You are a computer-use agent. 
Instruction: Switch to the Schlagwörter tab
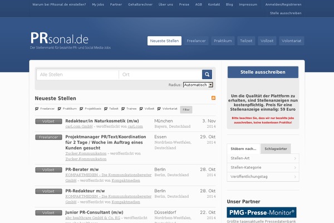pyautogui.click(x=276, y=149)
